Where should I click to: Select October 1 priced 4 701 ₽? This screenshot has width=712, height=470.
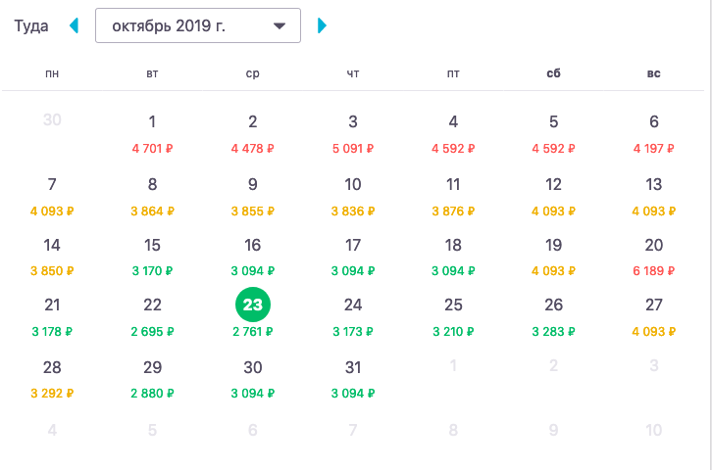click(x=152, y=132)
